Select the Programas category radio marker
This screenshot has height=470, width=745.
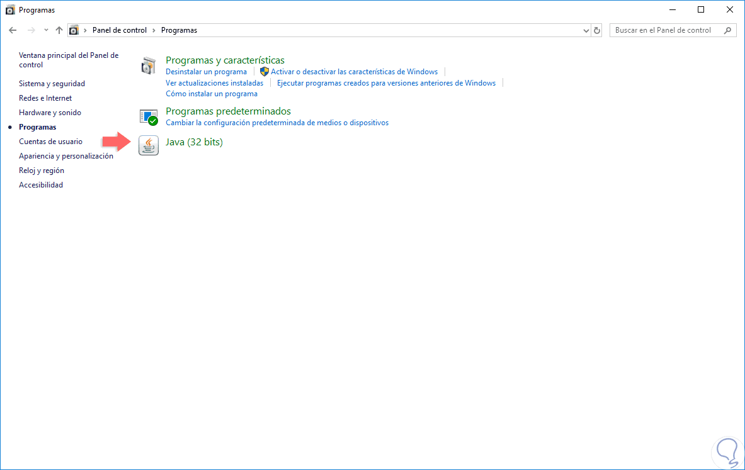[11, 126]
